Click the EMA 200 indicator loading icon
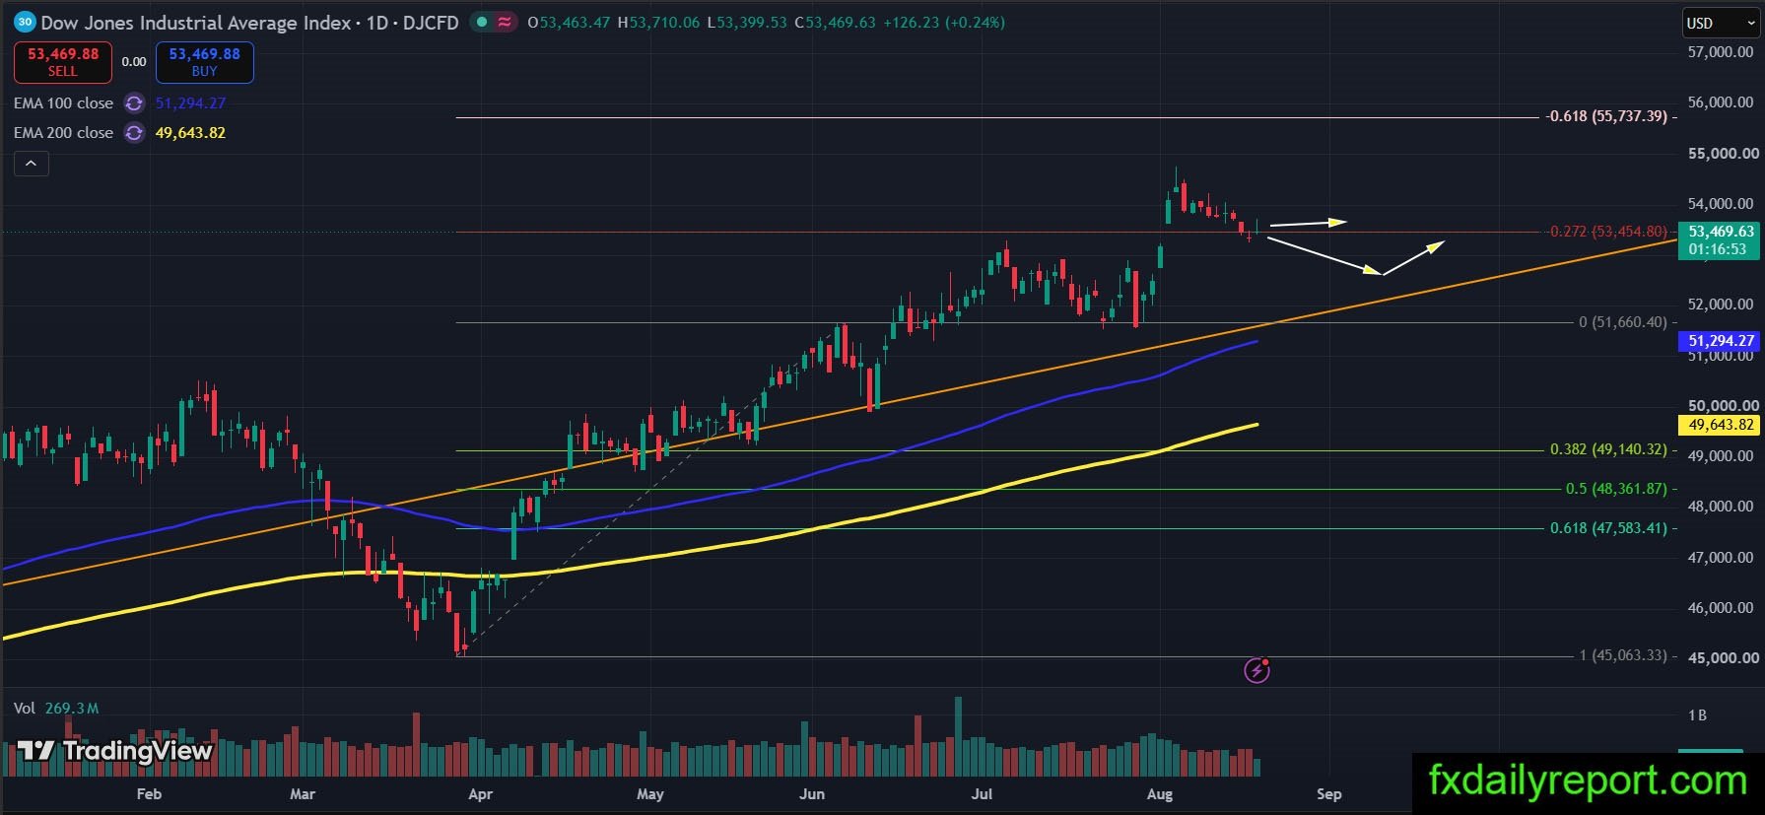The height and width of the screenshot is (815, 1765). coord(134,133)
